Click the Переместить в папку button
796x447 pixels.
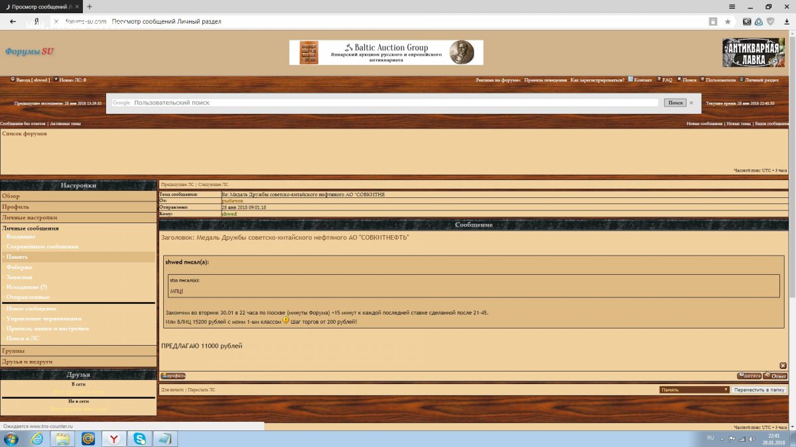[x=759, y=390]
